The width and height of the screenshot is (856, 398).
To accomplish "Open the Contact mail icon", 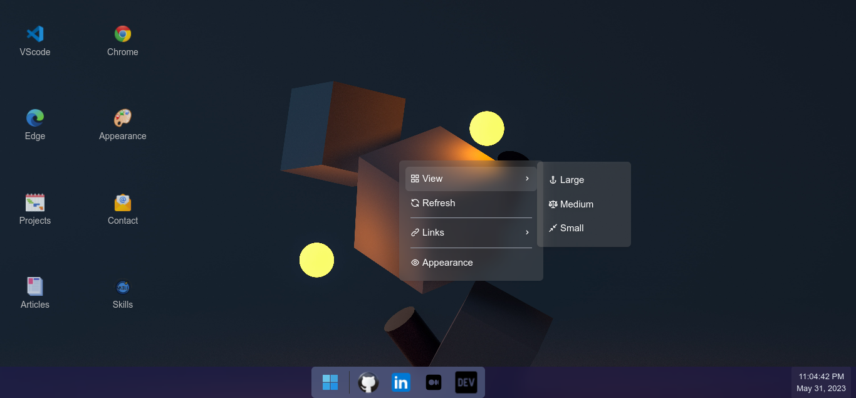I will (123, 210).
